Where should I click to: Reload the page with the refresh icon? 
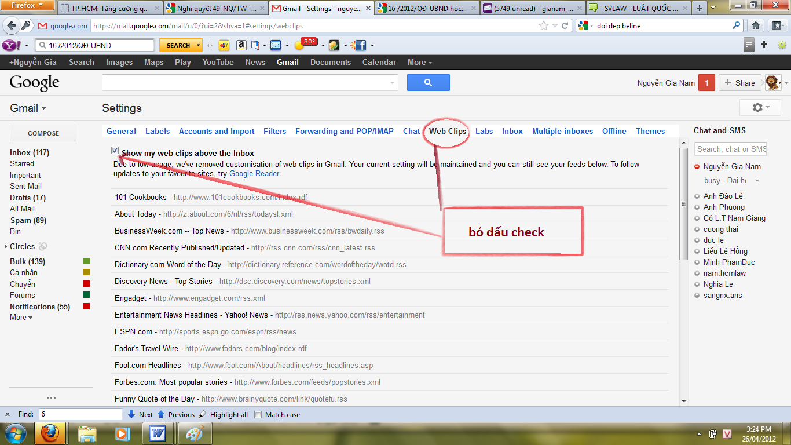coord(565,25)
